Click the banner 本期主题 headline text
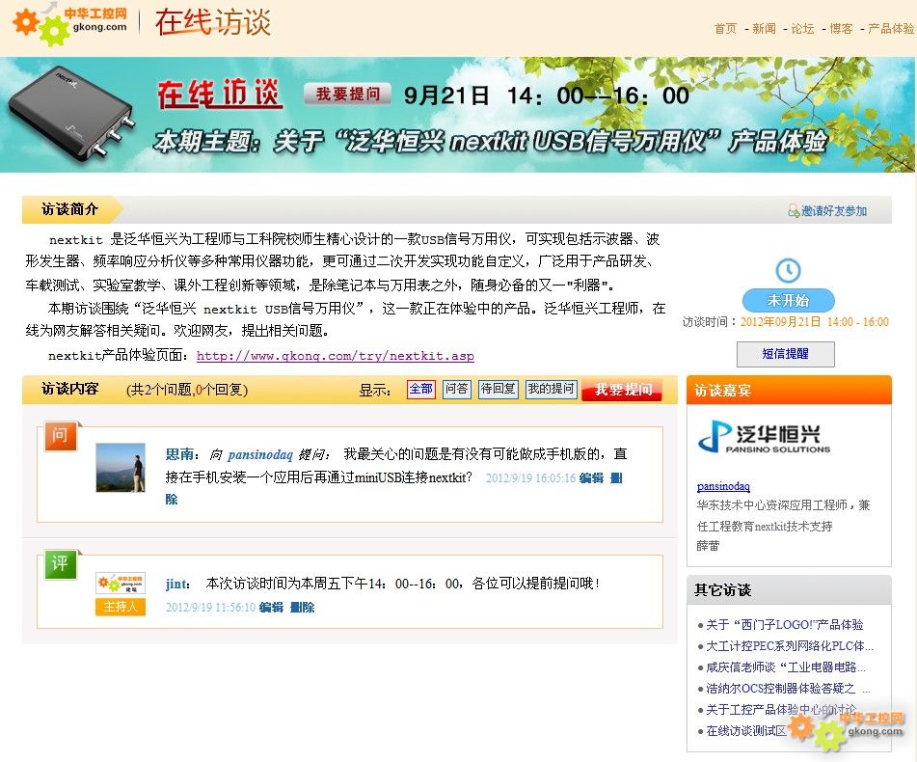917x762 pixels. (490, 142)
